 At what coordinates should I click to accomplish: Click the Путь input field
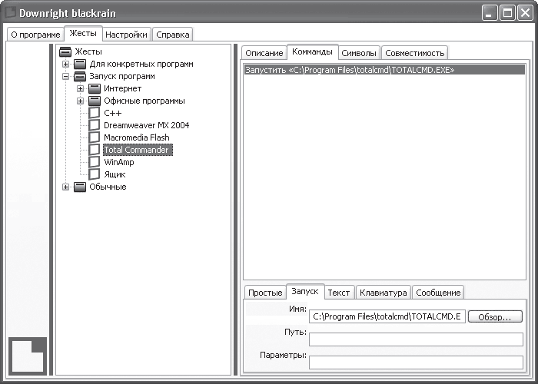click(x=416, y=339)
